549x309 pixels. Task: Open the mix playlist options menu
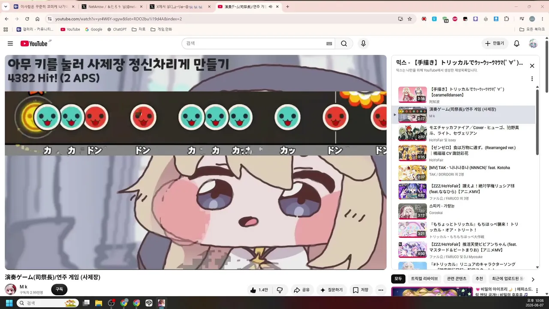(x=532, y=79)
